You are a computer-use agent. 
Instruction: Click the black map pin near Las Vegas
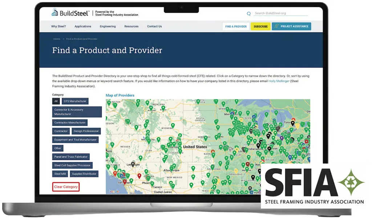pos(133,164)
